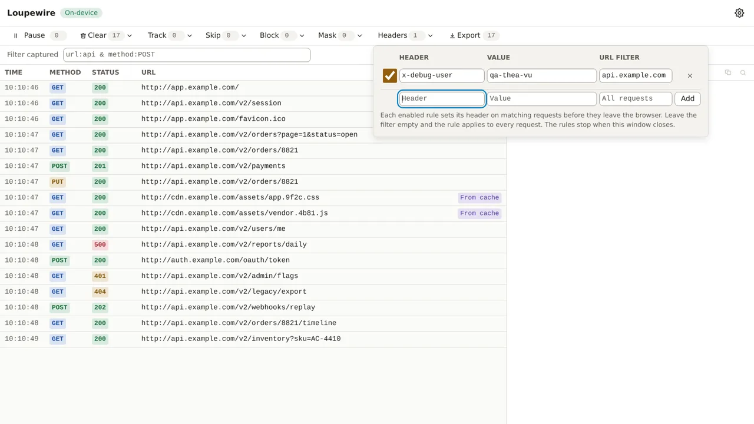Screen dimensions: 754x424
Task: Click the 500 status badge
Action: [x=100, y=245]
